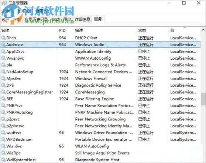Select the gear icon beside pla

pyautogui.click(x=3, y=65)
